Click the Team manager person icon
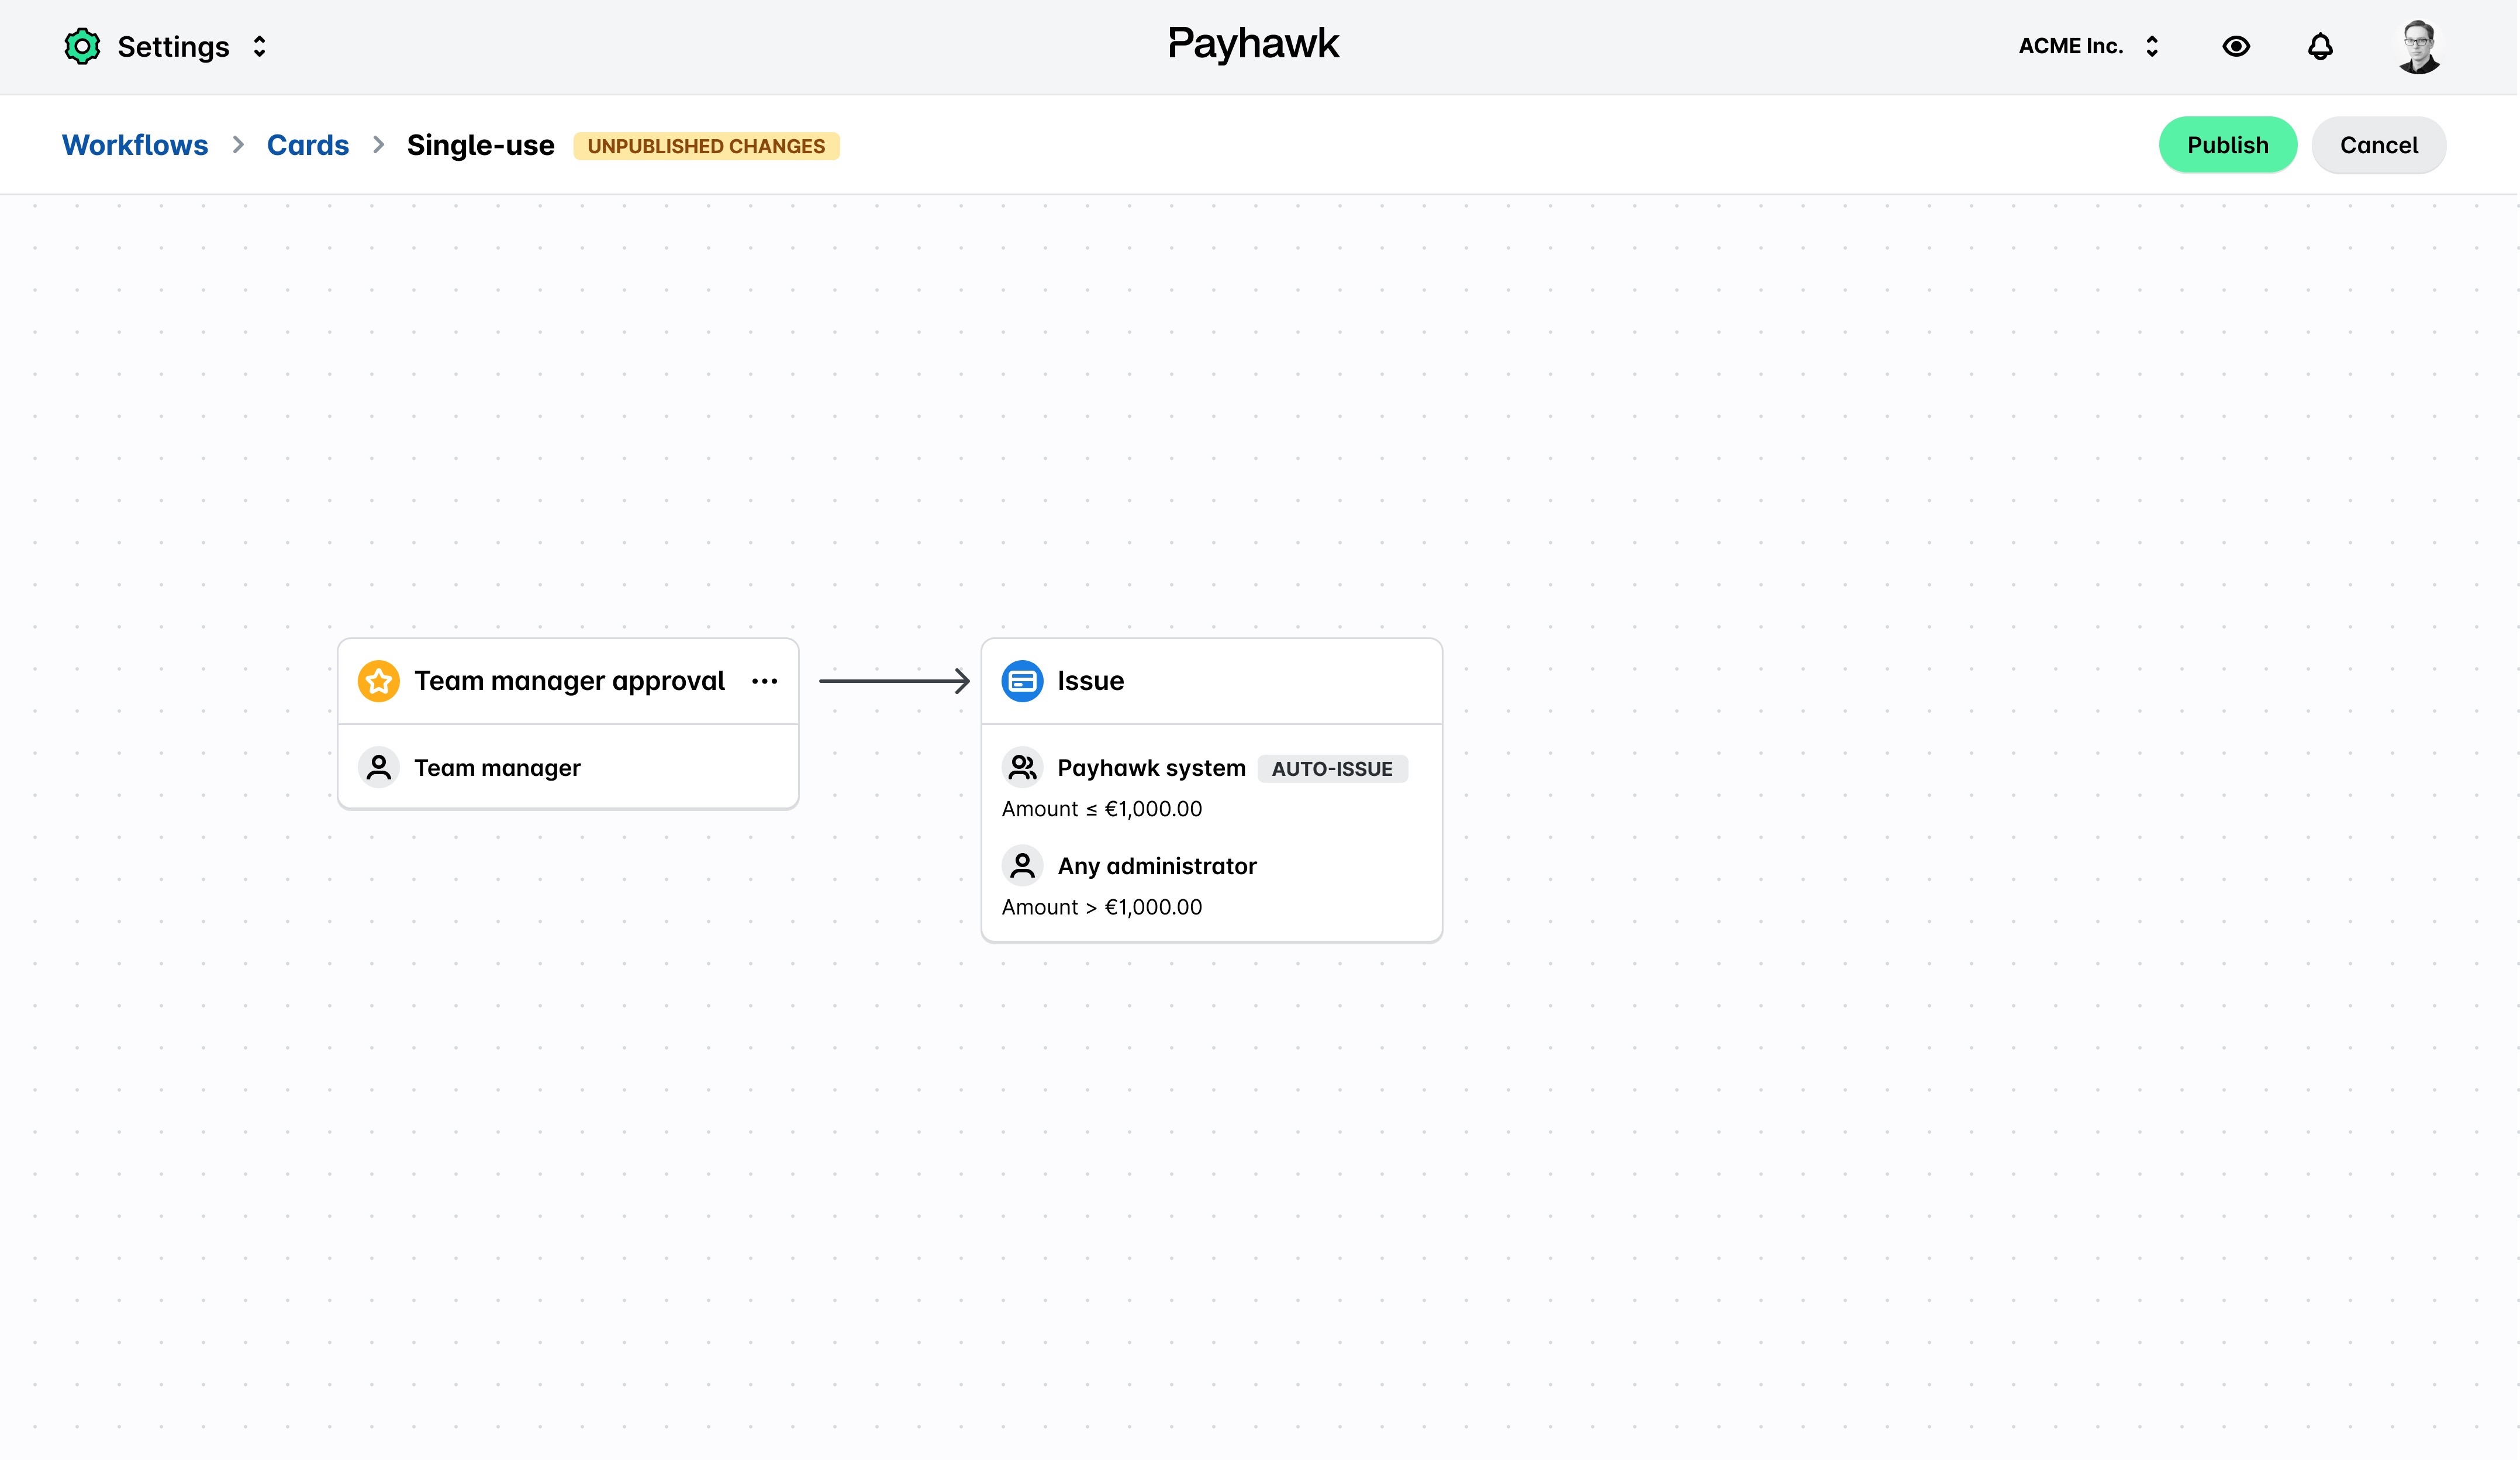The width and height of the screenshot is (2520, 1460). [379, 767]
